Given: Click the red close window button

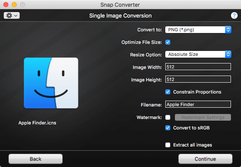Looking at the screenshot, I should 6,5.
